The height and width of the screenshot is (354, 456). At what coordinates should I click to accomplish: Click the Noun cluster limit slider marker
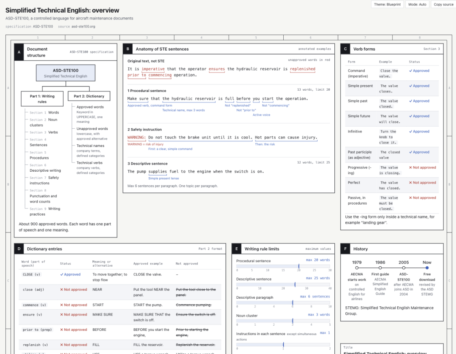tap(293, 321)
